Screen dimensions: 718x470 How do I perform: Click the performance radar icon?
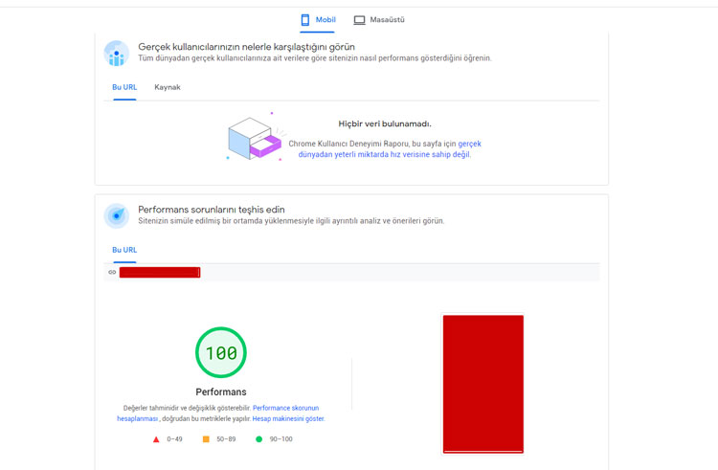[x=116, y=215]
